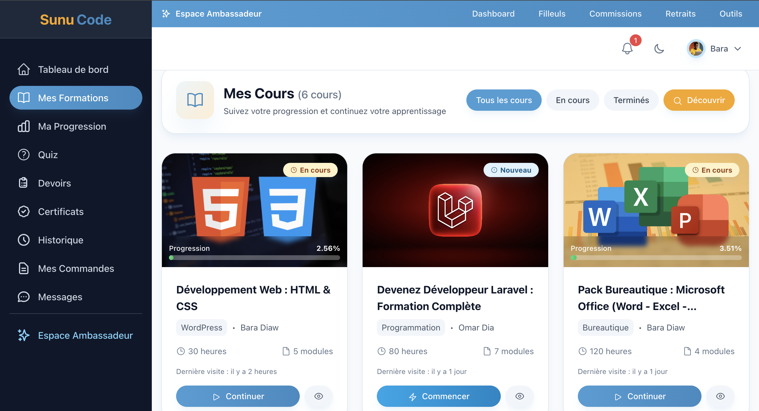Open the Historique clock icon

click(24, 240)
